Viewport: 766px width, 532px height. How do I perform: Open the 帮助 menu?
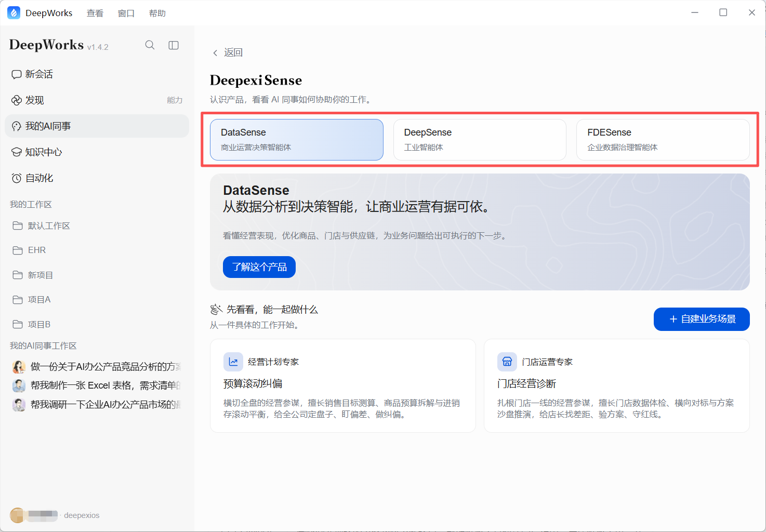tap(157, 13)
